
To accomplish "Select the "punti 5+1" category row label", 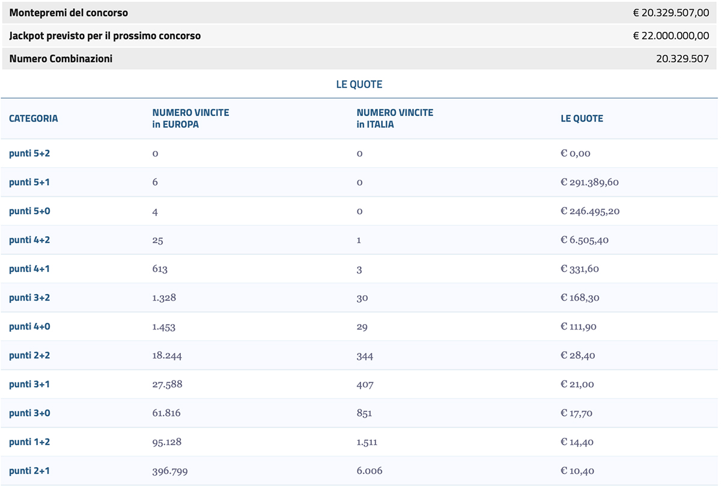I will tap(29, 182).
